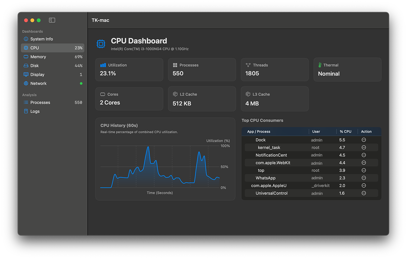Click the Thermal thermometer icon
This screenshot has height=259, width=407.
pos(321,65)
